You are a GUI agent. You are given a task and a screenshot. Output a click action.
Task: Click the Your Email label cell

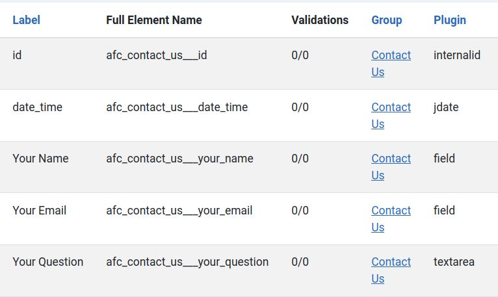tap(39, 211)
